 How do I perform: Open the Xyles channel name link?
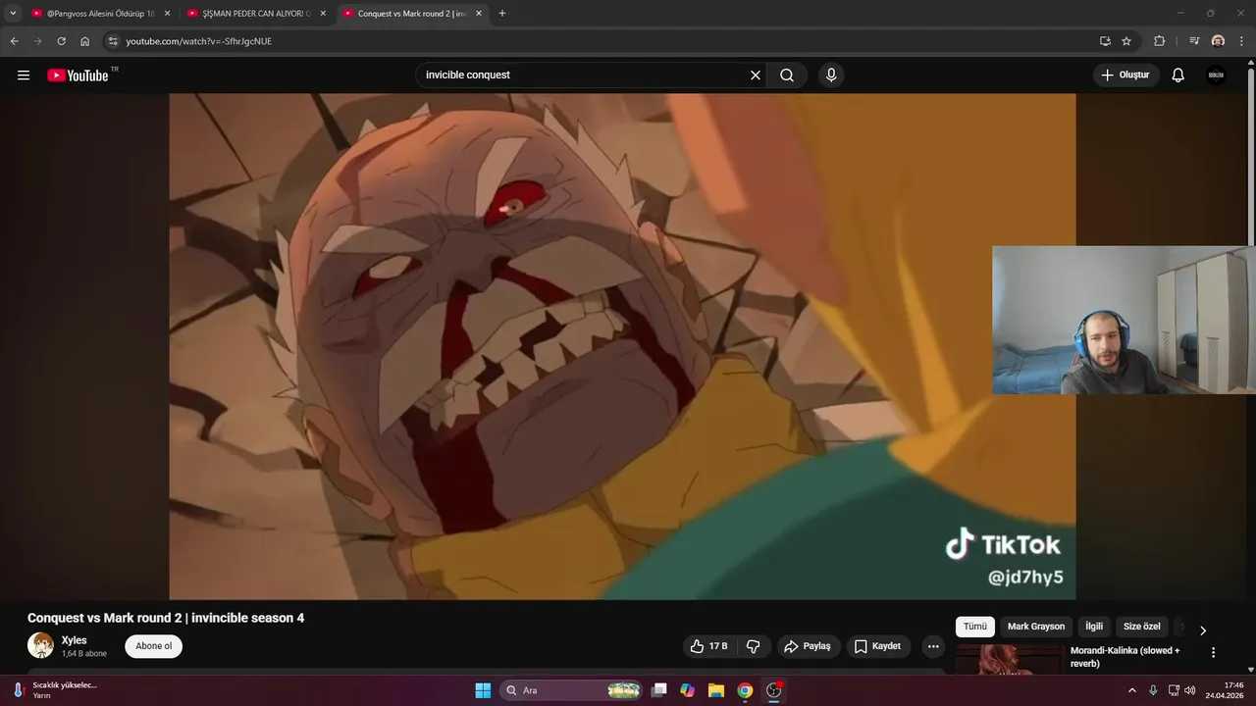[75, 640]
